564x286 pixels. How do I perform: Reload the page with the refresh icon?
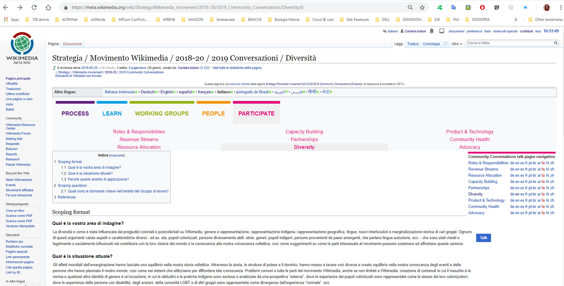pyautogui.click(x=34, y=8)
